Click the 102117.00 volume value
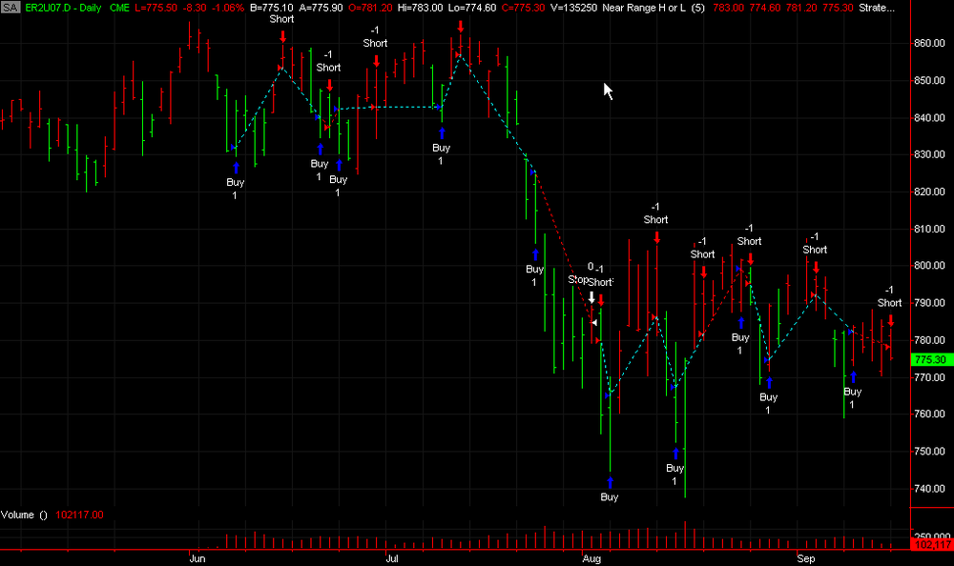The height and width of the screenshot is (566, 954). 80,515
